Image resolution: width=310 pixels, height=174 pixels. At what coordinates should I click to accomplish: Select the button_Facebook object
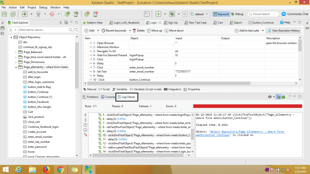(x=38, y=102)
